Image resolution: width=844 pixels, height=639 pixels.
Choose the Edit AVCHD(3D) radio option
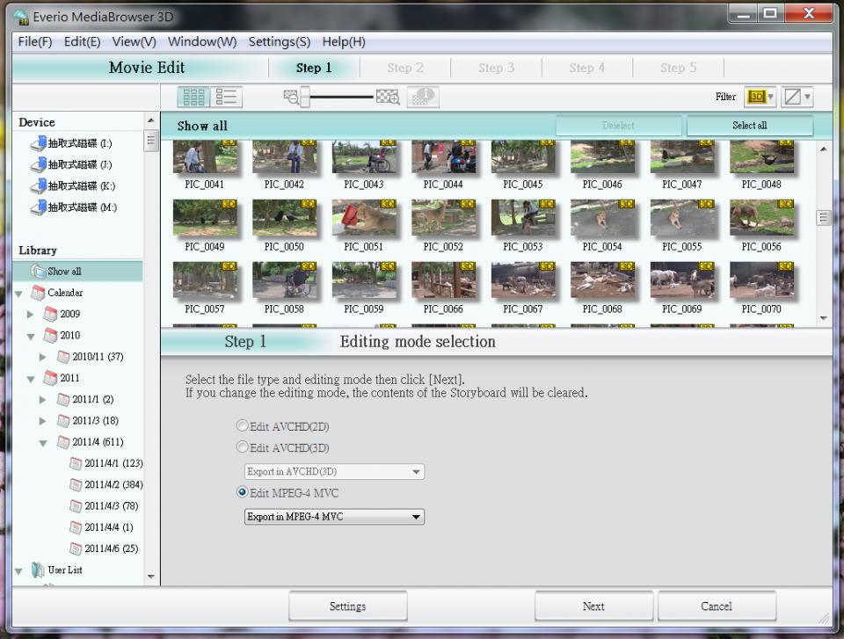243,447
